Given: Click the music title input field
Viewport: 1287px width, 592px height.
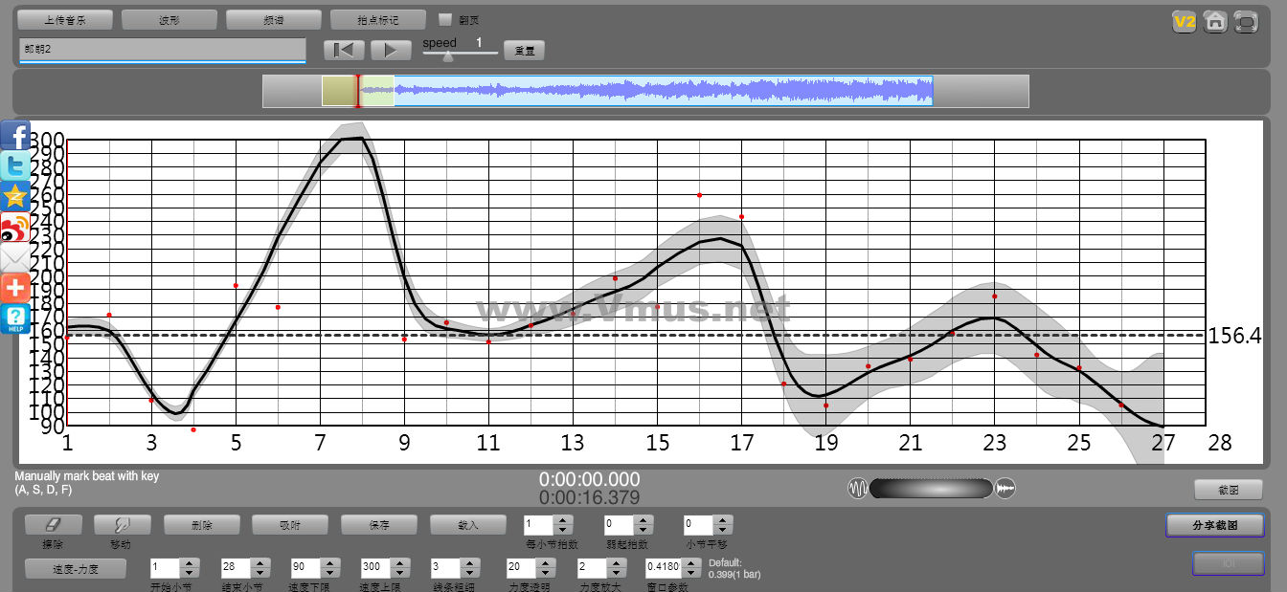Looking at the screenshot, I should [x=162, y=50].
